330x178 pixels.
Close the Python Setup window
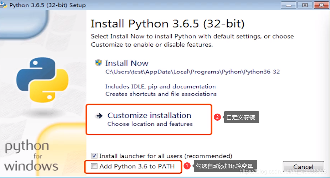[321, 5]
